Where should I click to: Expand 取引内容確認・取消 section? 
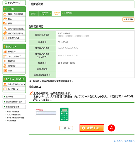14,102
